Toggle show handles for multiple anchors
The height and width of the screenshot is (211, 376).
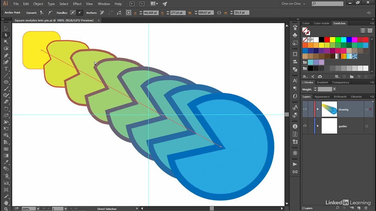tap(73, 13)
